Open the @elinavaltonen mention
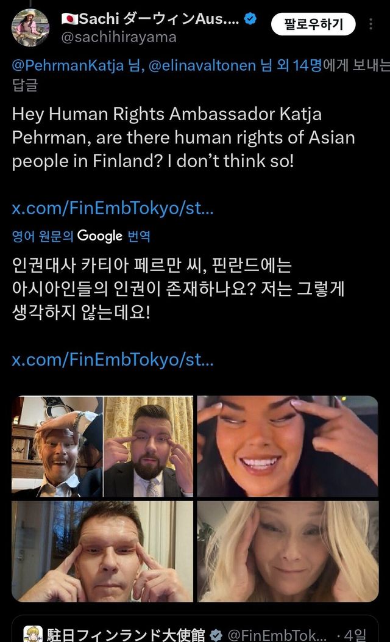Screen dimensions: 390x642 pyautogui.click(x=202, y=65)
